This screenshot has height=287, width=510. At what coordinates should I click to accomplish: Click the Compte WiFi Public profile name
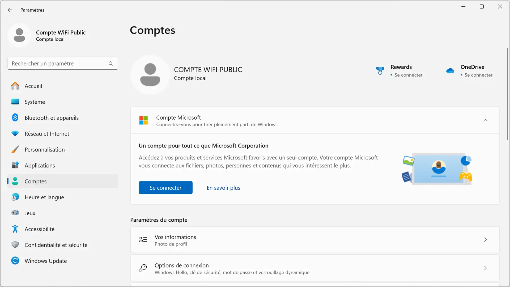[61, 32]
